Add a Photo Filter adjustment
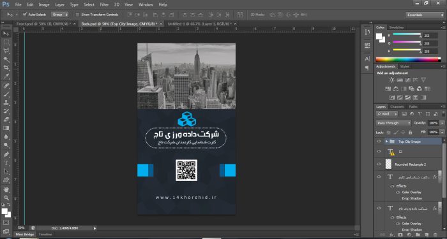This screenshot has width=447, height=239. [x=411, y=89]
